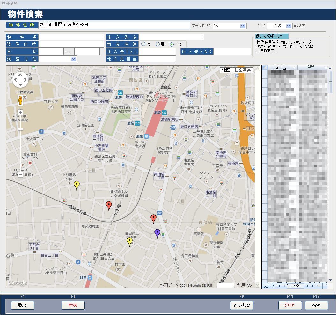Viewport: 336px width, 315px height.
Task: Click the 物件名 input field
Action: [x=71, y=37]
